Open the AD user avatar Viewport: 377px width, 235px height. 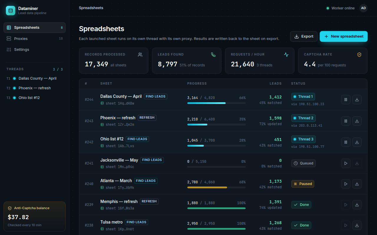click(x=363, y=8)
